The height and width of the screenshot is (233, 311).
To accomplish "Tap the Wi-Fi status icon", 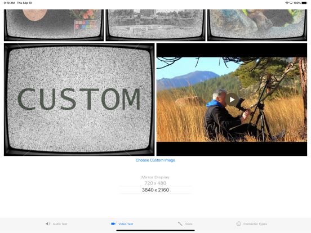I will click(287, 3).
